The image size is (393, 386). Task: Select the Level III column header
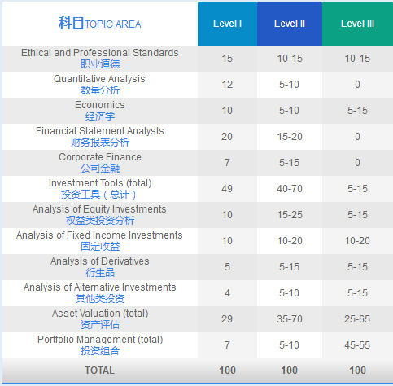357,24
